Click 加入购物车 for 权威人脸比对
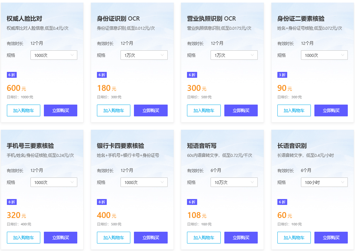The width and height of the screenshot is (355, 251). pos(23,110)
